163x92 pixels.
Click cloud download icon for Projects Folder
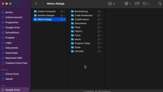click(x=99, y=43)
